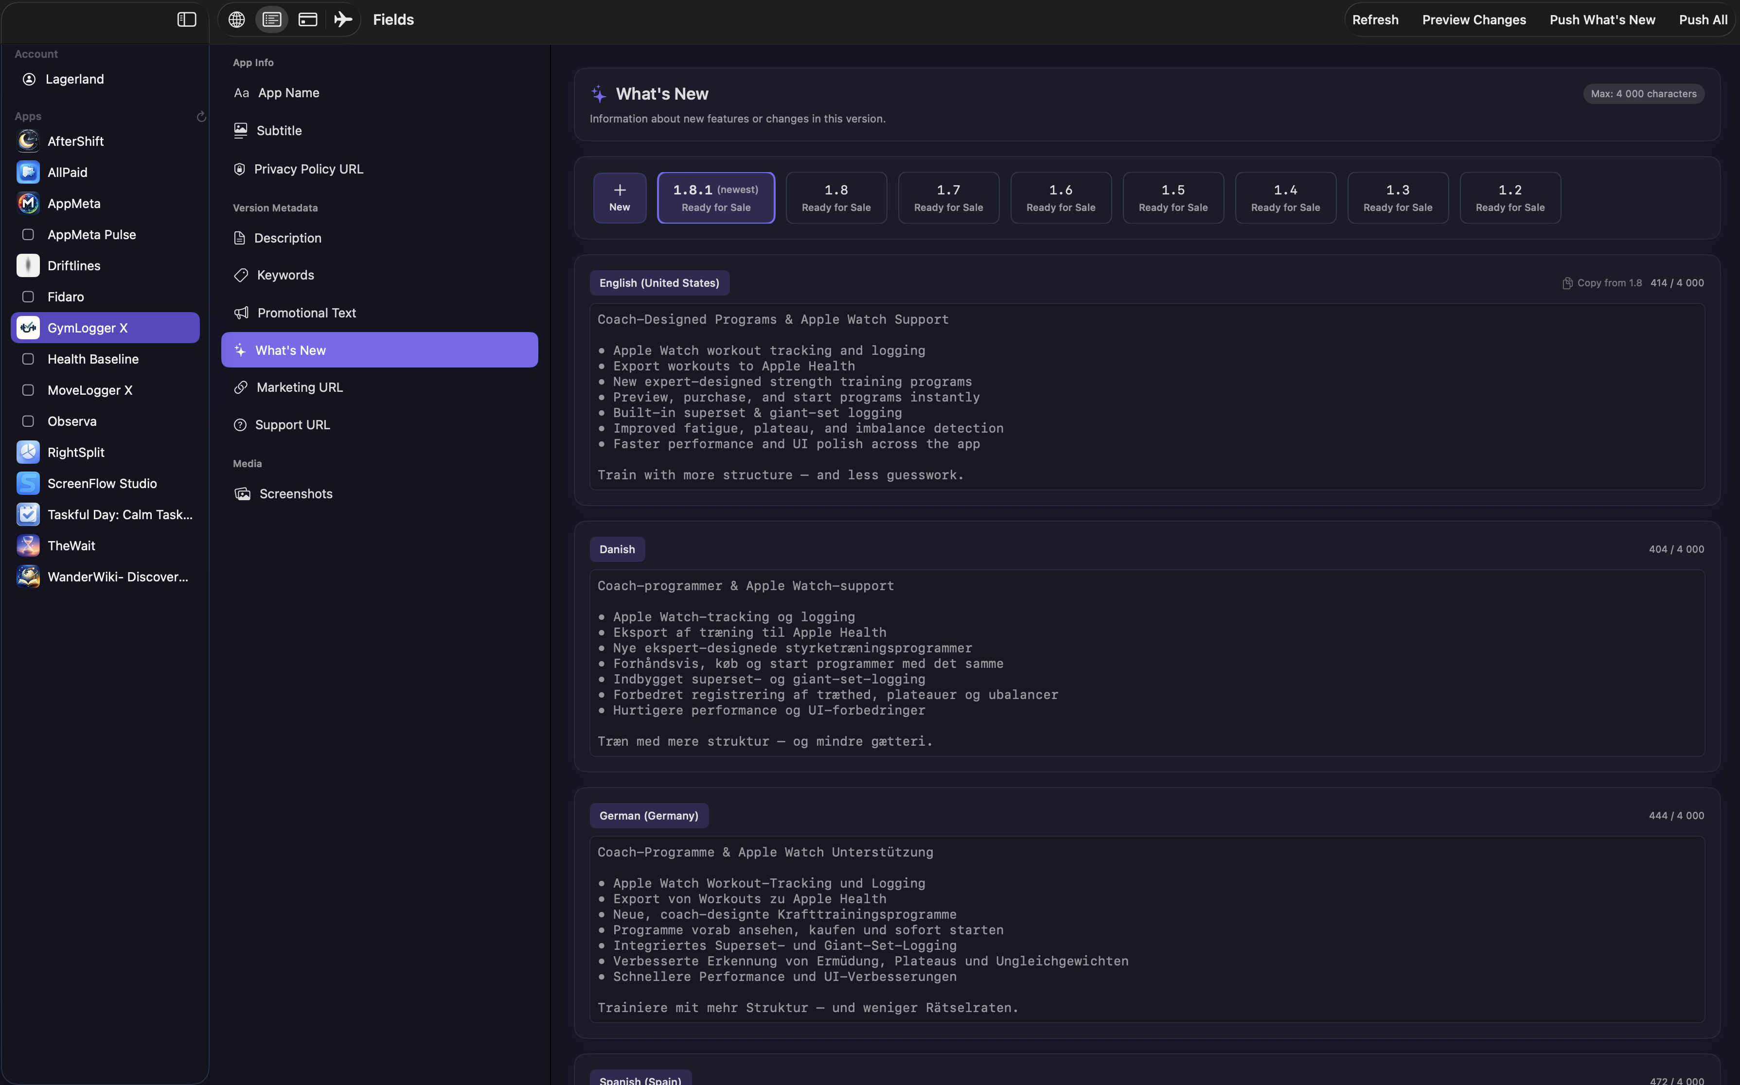
Task: Select the globe localization view icon
Action: pyautogui.click(x=236, y=19)
